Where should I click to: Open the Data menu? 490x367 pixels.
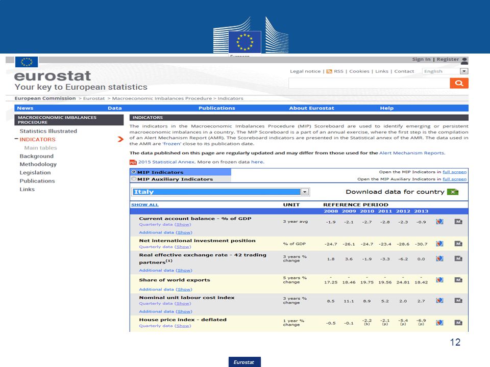115,108
